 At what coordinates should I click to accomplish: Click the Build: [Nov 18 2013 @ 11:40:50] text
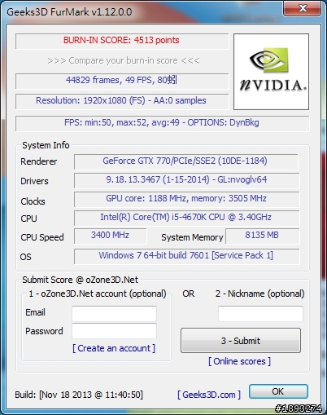79,395
